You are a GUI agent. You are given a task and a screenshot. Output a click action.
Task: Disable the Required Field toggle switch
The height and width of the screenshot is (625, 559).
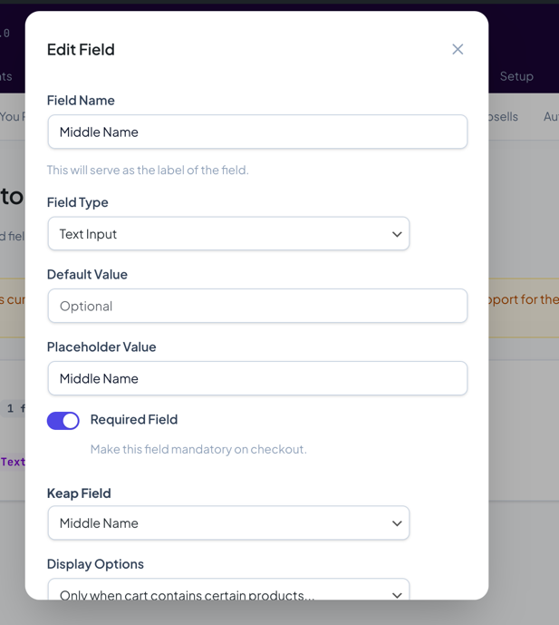point(63,420)
